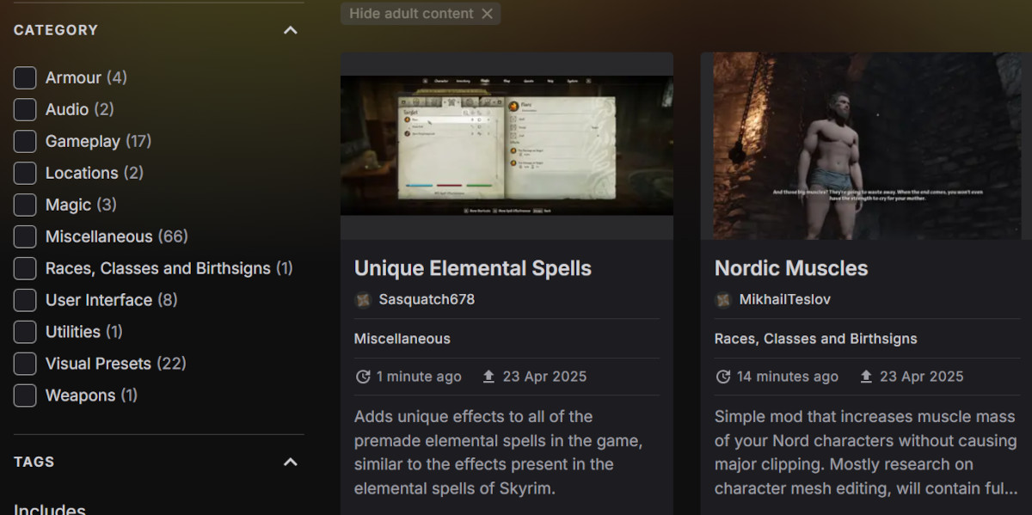Toggle the Miscellaneous category checkbox
Viewport: 1032px width, 515px height.
[x=25, y=236]
